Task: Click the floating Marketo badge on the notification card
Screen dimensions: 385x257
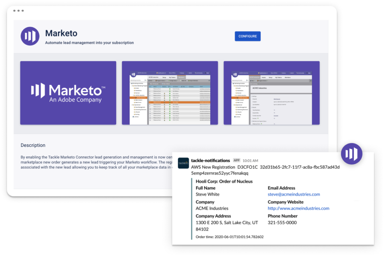Action: click(352, 154)
